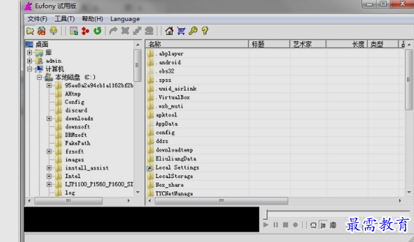Click the playback position slider thumb
The height and width of the screenshot is (242, 414).
(x=266, y=214)
